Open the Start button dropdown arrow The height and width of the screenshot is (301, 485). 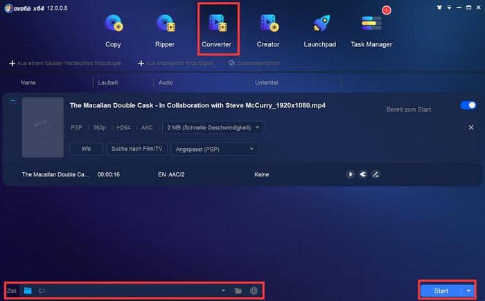[468, 291]
